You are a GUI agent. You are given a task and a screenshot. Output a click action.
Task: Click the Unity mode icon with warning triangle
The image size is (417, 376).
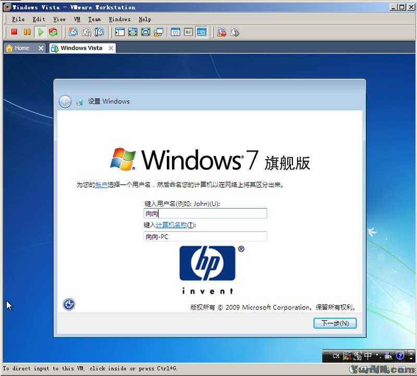(158, 32)
